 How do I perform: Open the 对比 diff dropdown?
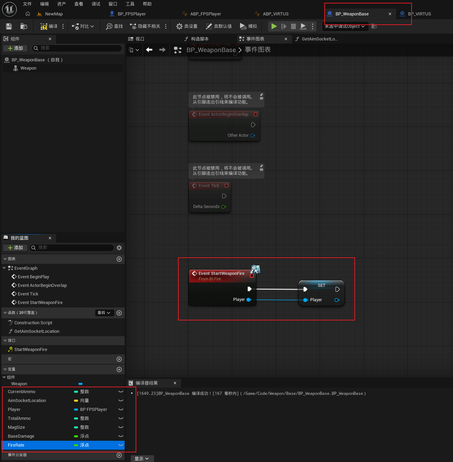[x=83, y=26]
